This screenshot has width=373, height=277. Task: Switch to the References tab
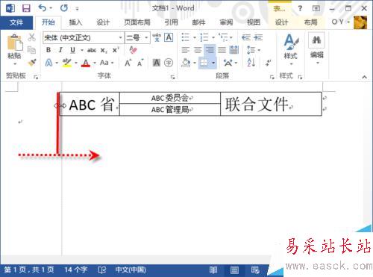click(x=172, y=22)
